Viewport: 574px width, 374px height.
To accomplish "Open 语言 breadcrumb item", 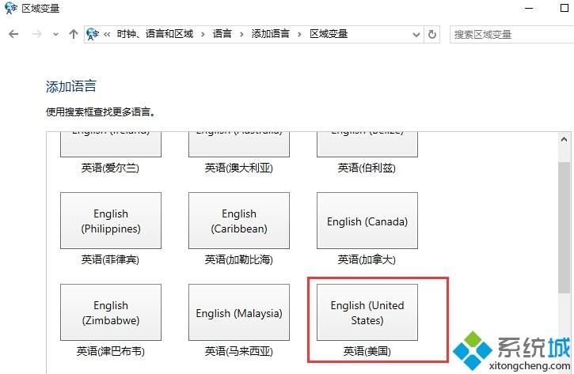I will tap(222, 34).
